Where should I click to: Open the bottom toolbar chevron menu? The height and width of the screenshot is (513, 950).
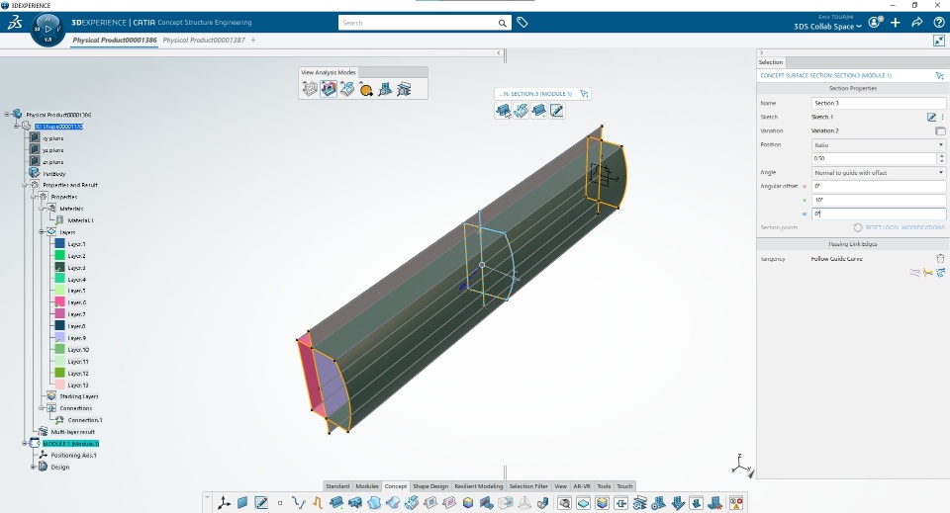click(x=207, y=497)
